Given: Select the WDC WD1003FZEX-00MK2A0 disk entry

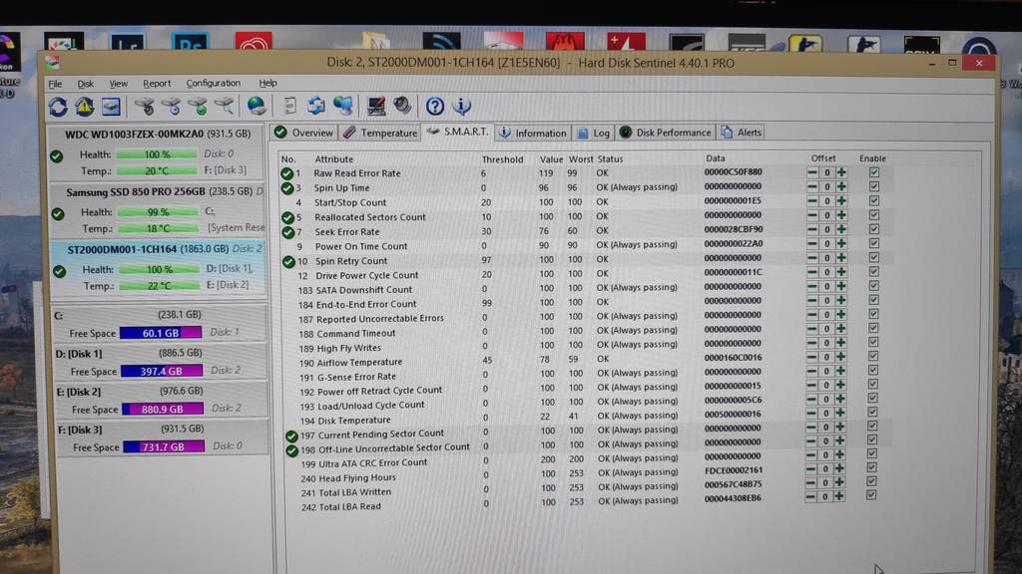Looking at the screenshot, I should pyautogui.click(x=157, y=152).
